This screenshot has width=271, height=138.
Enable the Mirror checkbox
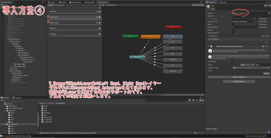tap(233, 24)
